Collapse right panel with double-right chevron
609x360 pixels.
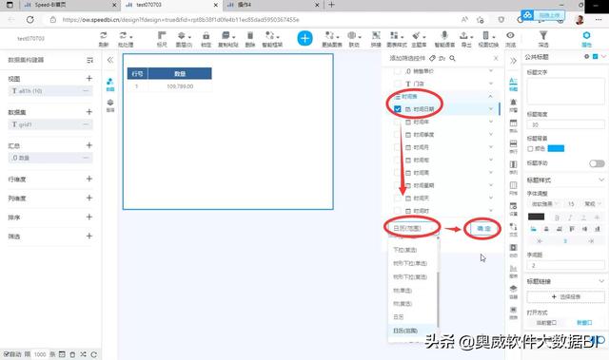(513, 61)
